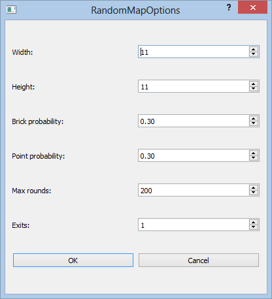Select the Brick probability input box
The height and width of the screenshot is (299, 272).
(x=194, y=121)
